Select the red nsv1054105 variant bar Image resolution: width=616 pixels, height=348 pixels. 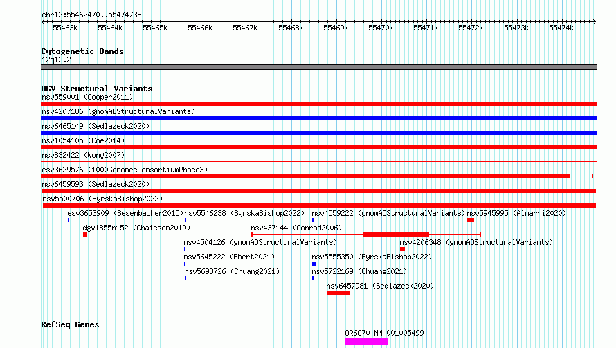click(x=318, y=147)
